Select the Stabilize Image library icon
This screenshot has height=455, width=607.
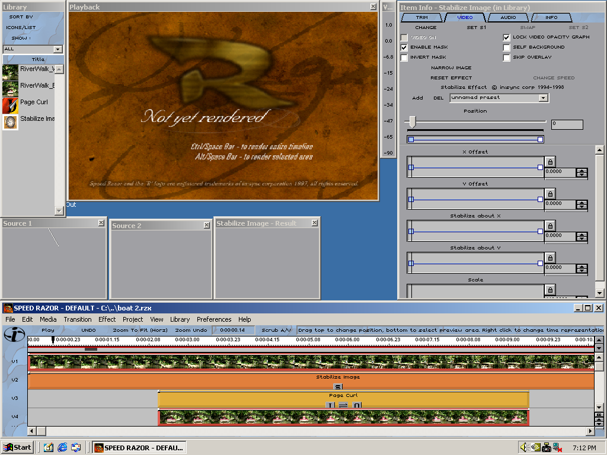tap(10, 122)
